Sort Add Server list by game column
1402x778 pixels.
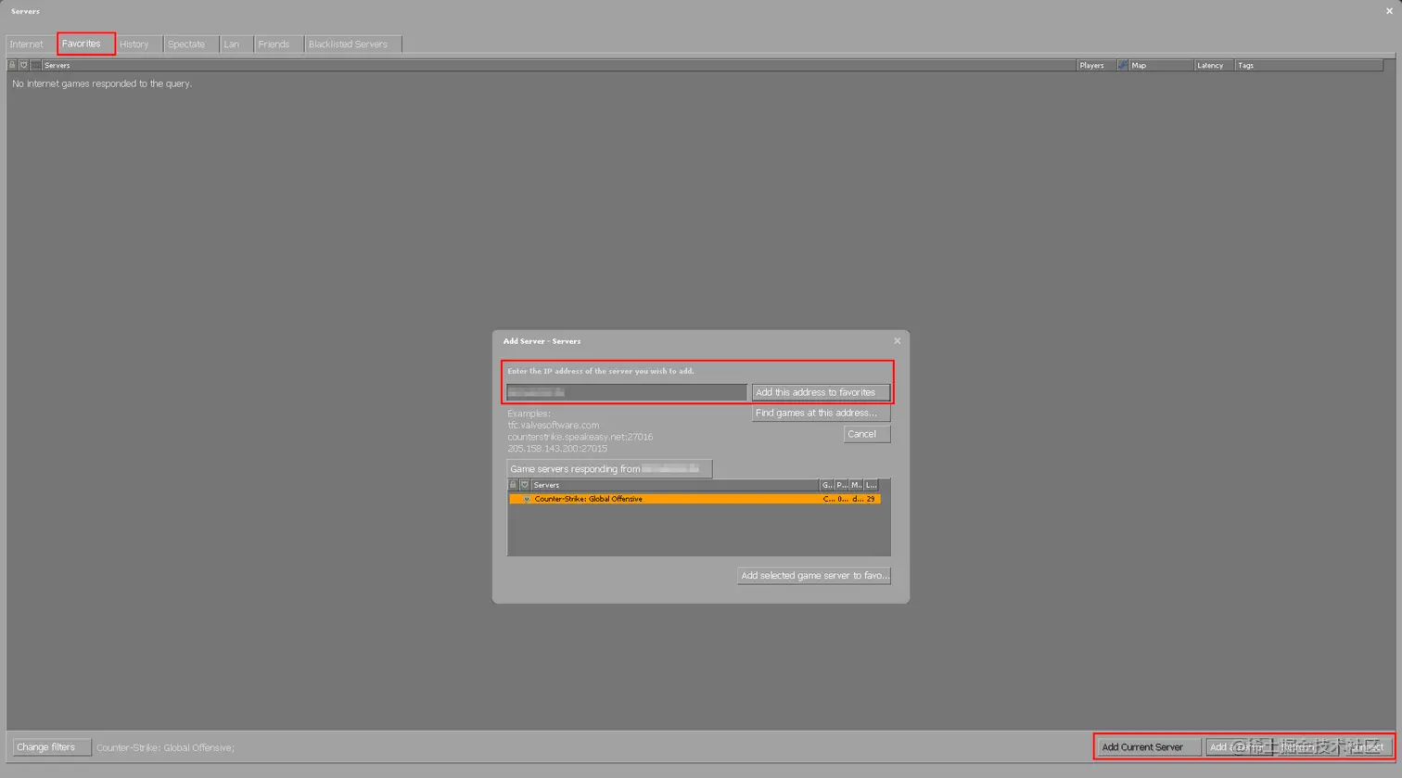point(827,485)
